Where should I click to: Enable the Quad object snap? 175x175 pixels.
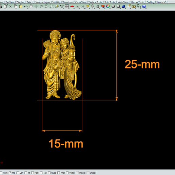pos(49,173)
